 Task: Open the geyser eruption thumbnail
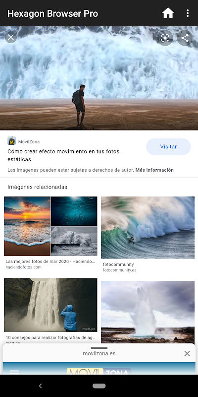click(148, 312)
